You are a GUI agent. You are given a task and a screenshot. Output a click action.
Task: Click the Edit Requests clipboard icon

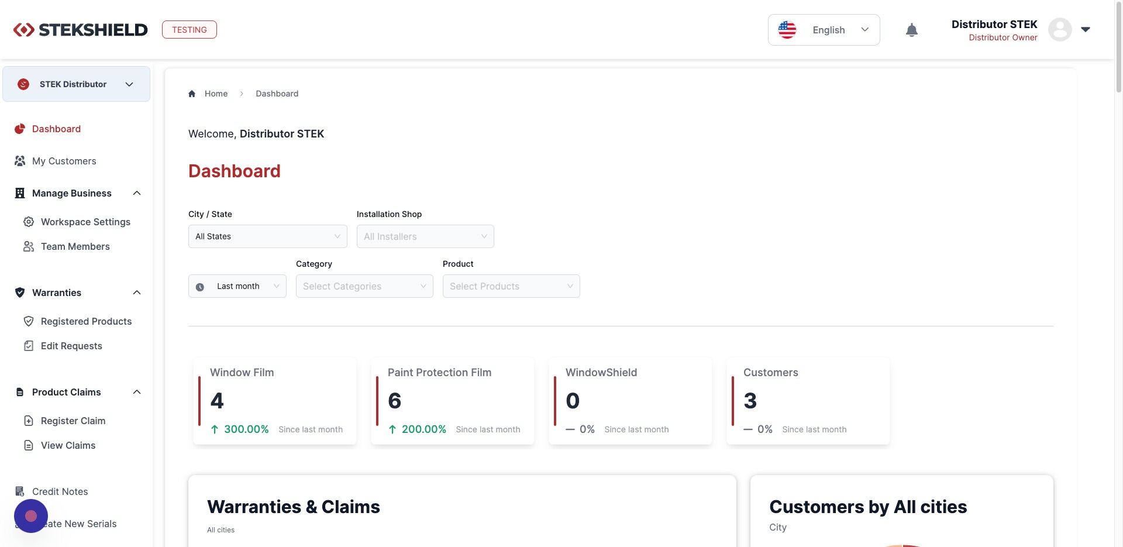(x=29, y=346)
